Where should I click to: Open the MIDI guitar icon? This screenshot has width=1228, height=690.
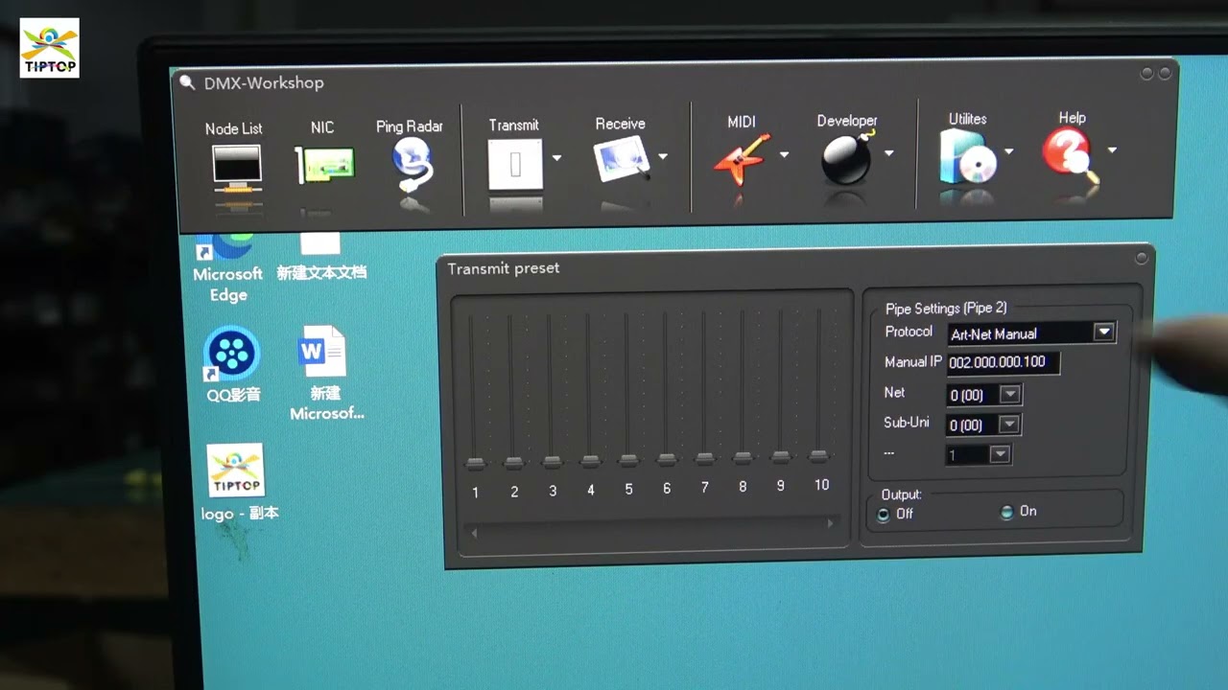tap(742, 158)
